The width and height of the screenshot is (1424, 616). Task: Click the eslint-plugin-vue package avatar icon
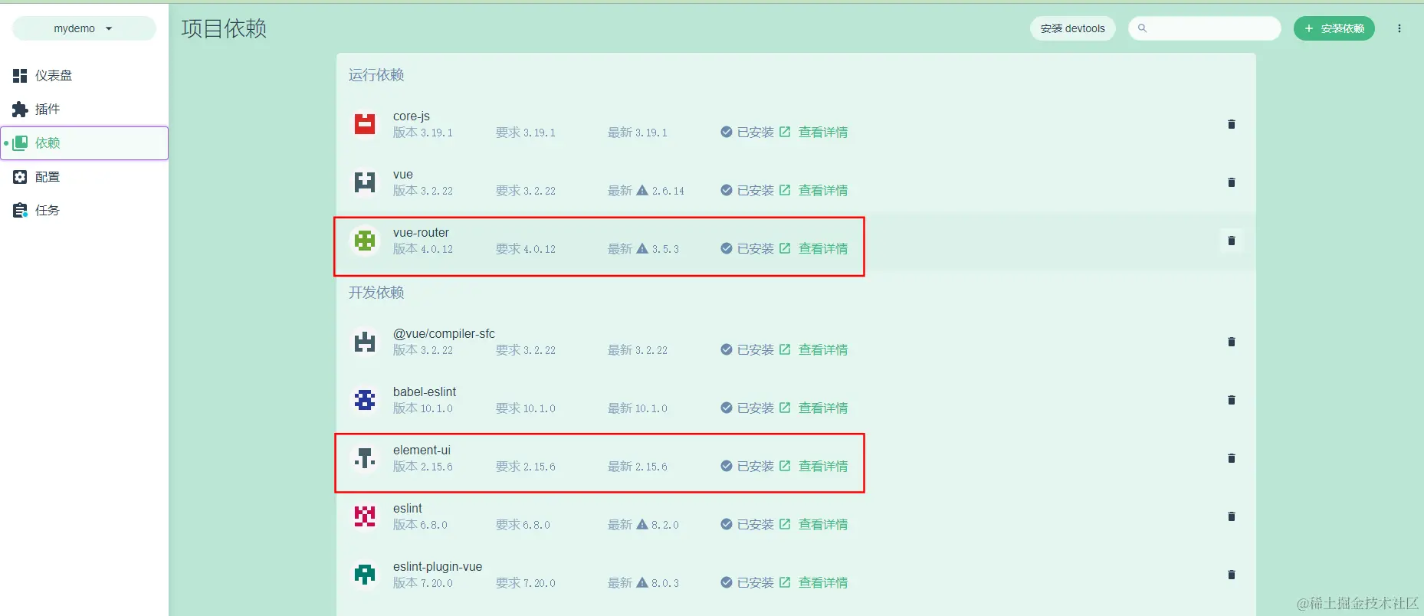coord(365,575)
